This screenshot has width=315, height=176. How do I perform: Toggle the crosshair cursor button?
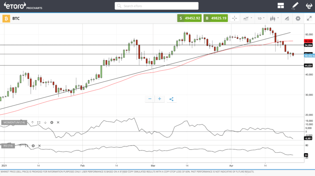(235, 18)
